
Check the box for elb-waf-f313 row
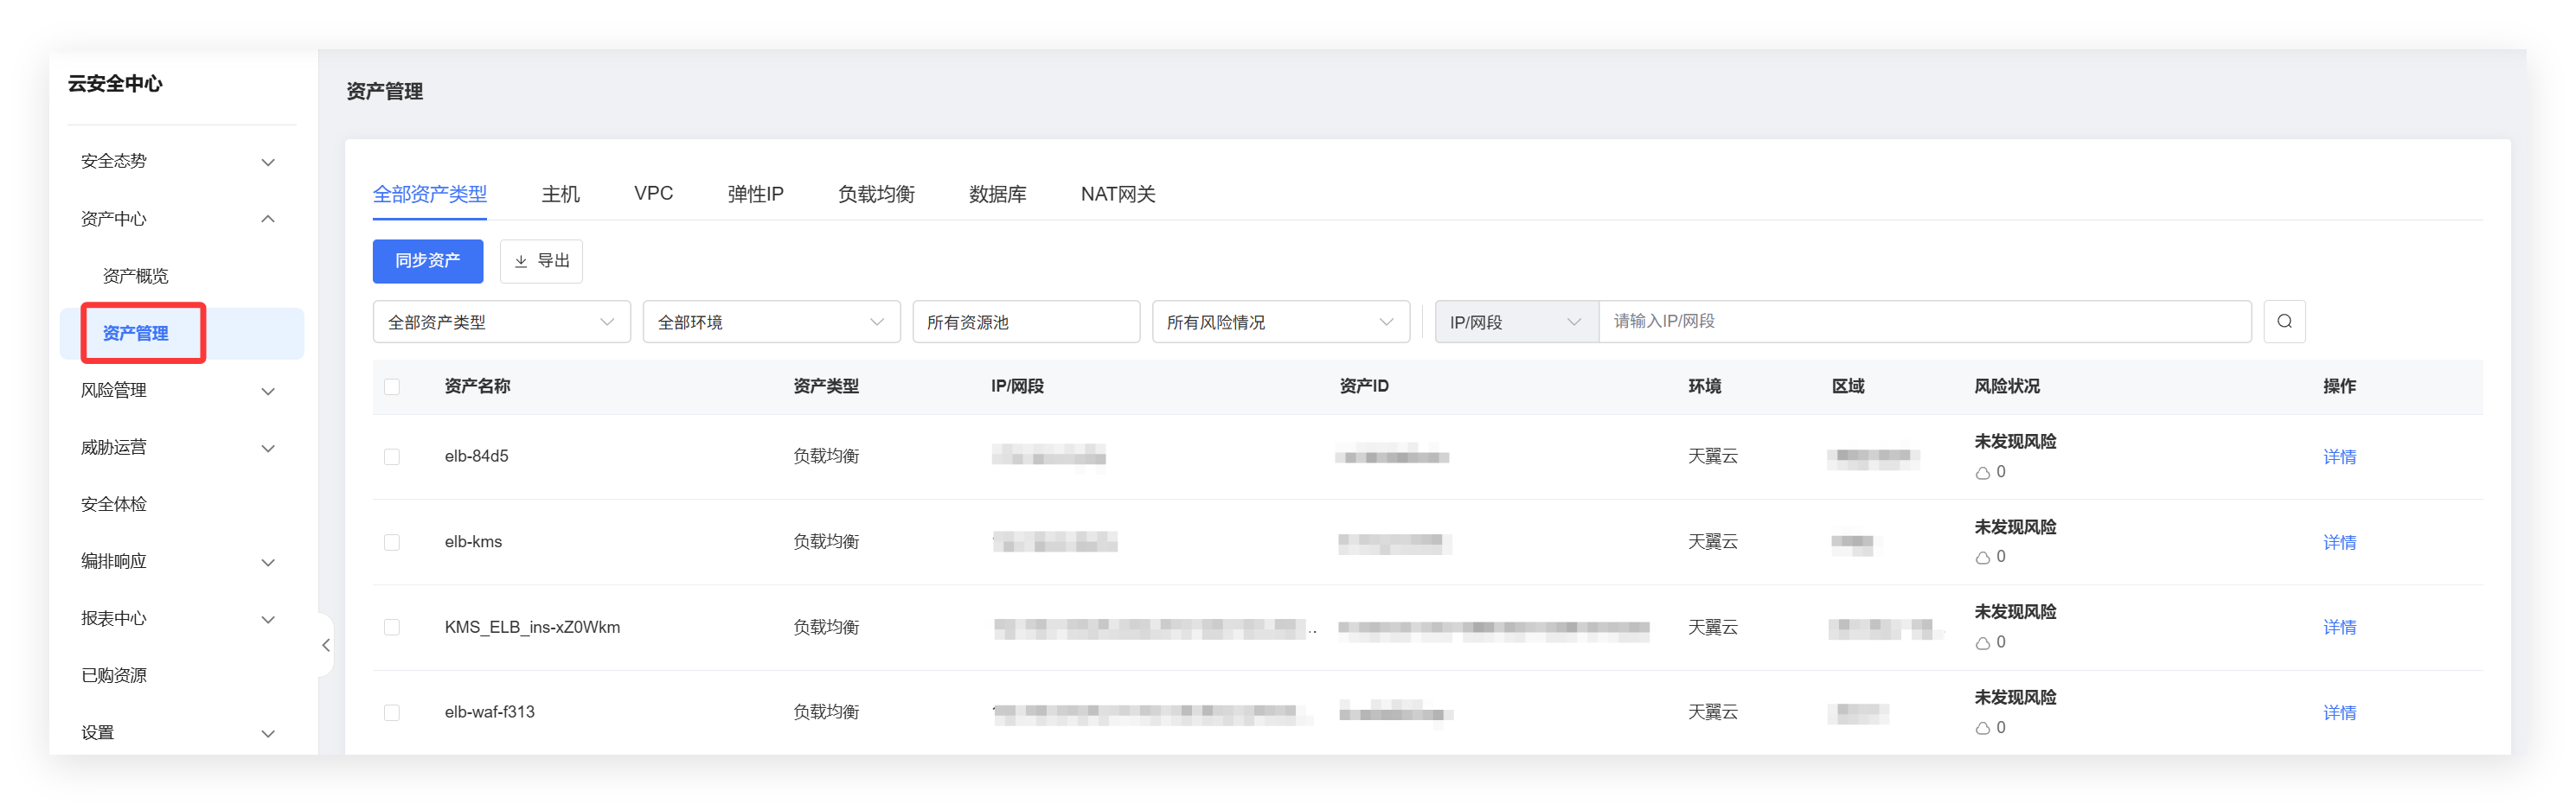[392, 713]
